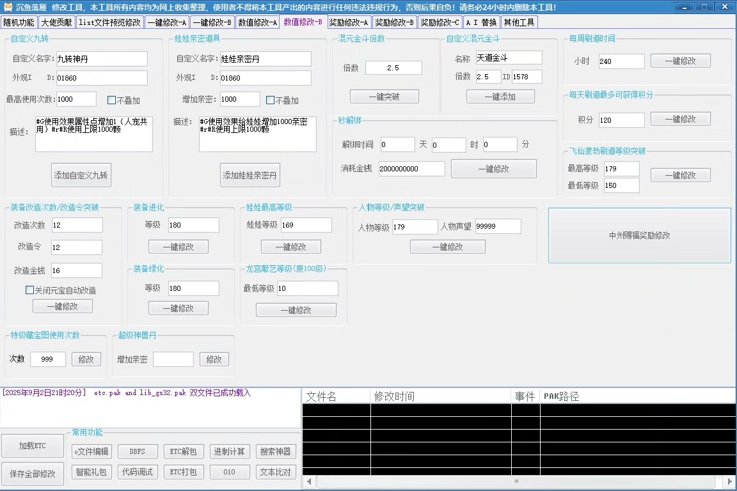Click 一键修改 for 每周刷道时间
This screenshot has height=491, width=737.
pyautogui.click(x=680, y=61)
